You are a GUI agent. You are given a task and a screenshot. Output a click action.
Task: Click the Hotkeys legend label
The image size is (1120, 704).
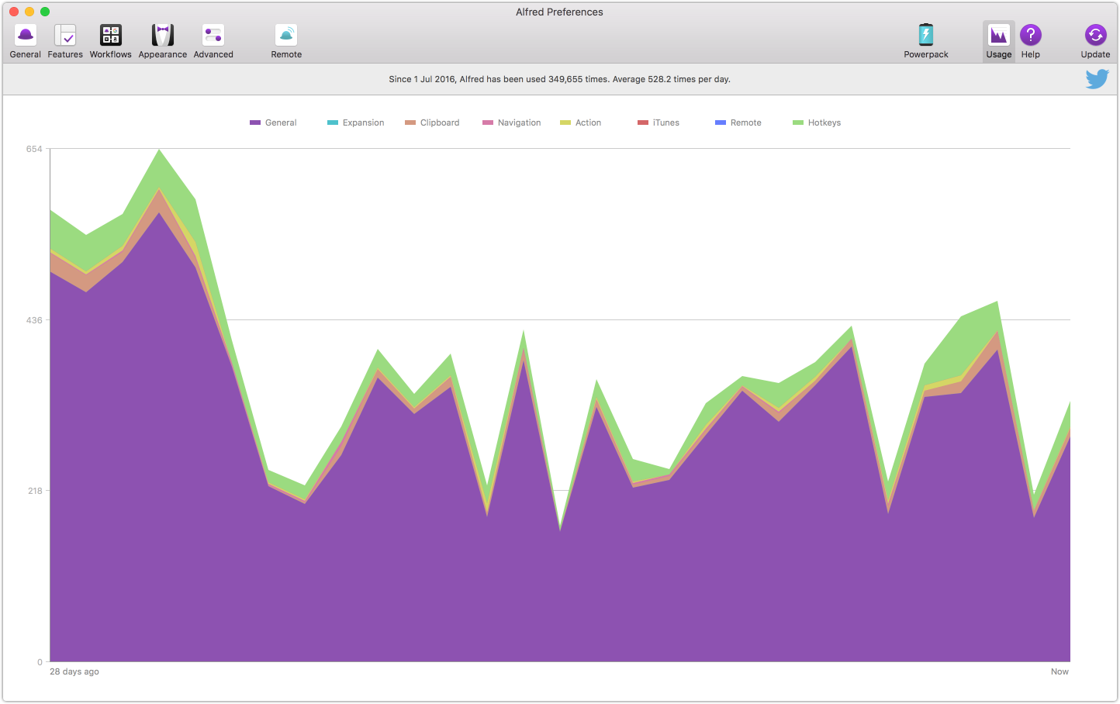(824, 123)
